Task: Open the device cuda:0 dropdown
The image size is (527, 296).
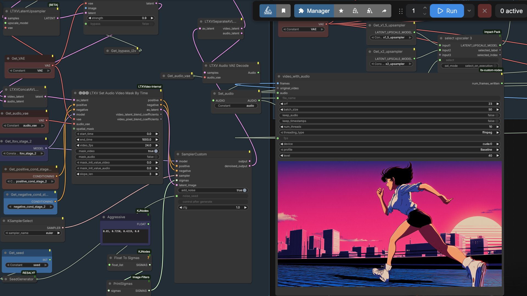Action: pyautogui.click(x=390, y=144)
